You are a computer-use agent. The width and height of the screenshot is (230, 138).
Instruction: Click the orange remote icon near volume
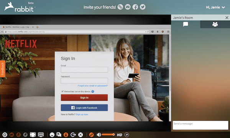pos(91,135)
